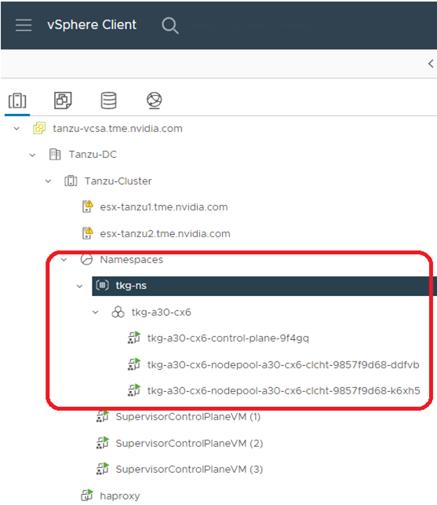Collapse tanzu-vcsa.tme.nvidia.com tree node
The height and width of the screenshot is (505, 437).
click(16, 129)
